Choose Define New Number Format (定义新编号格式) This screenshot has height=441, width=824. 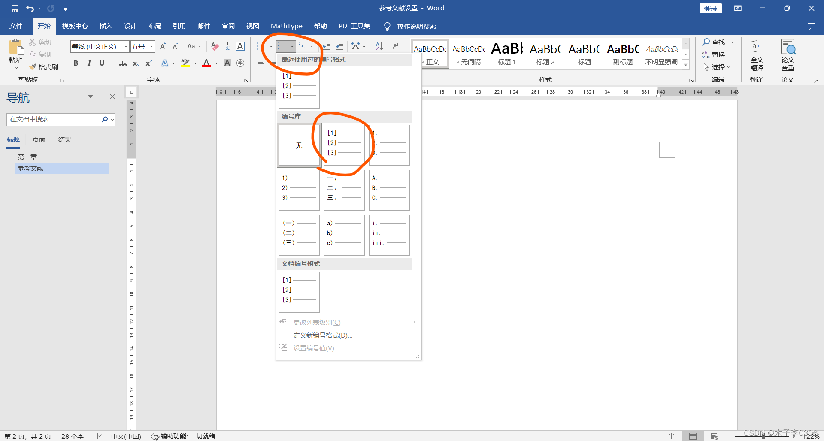click(323, 335)
